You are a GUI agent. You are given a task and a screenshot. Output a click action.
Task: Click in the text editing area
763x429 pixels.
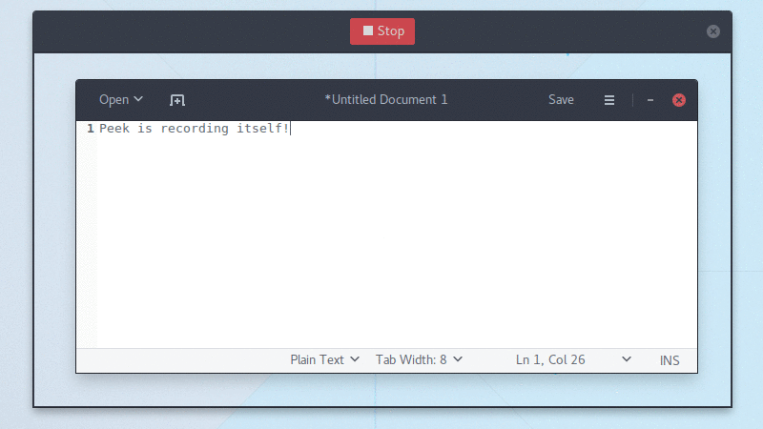pos(397,235)
